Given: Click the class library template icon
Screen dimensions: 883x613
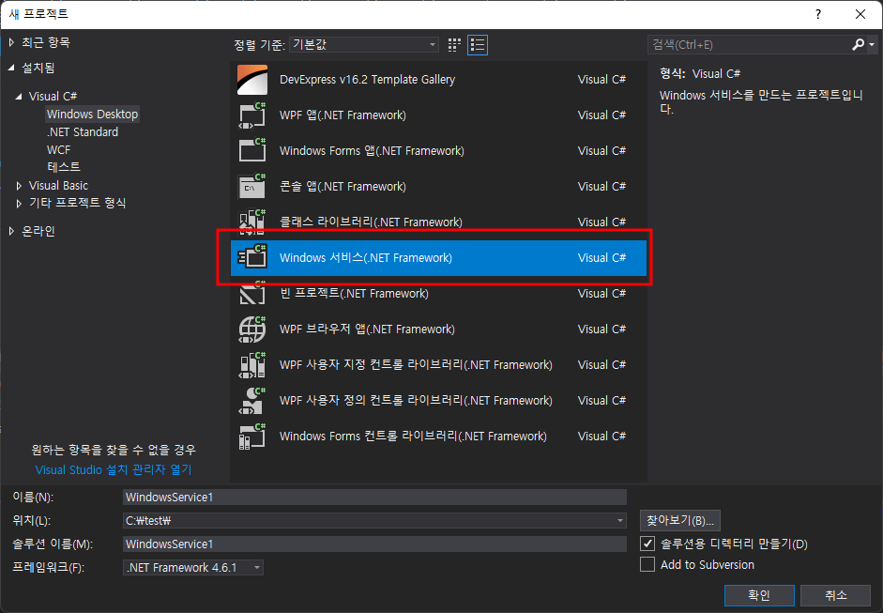Looking at the screenshot, I should 252,222.
